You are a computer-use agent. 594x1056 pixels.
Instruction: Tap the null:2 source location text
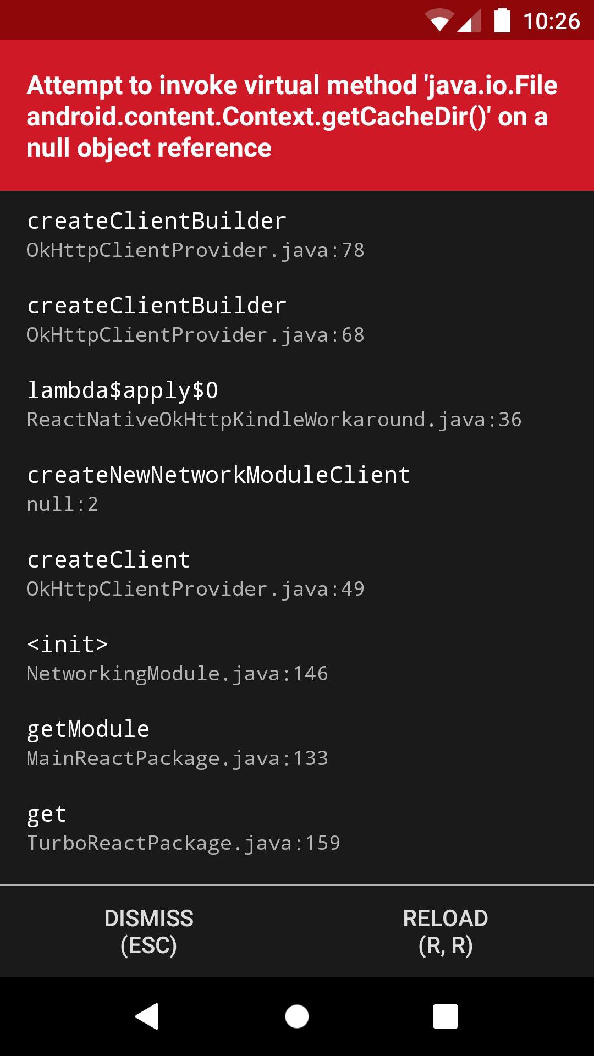point(62,504)
